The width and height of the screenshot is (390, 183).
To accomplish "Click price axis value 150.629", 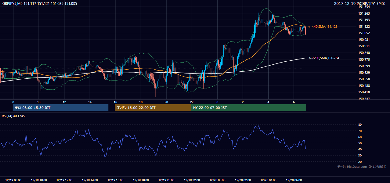I will [x=364, y=73].
